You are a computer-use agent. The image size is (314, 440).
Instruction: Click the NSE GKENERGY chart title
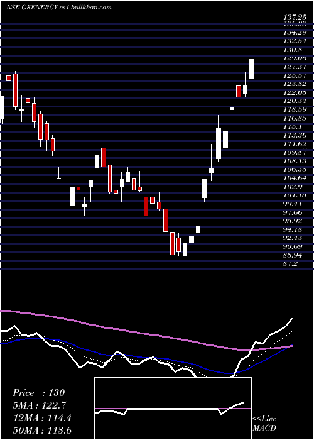(59, 8)
